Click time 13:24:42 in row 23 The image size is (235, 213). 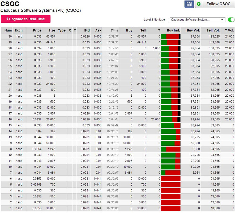(113, 78)
